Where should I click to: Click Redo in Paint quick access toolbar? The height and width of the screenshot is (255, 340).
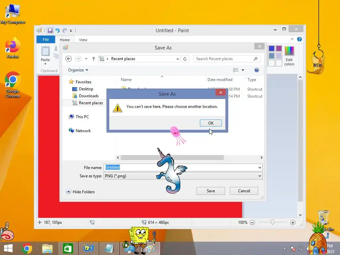click(x=64, y=31)
